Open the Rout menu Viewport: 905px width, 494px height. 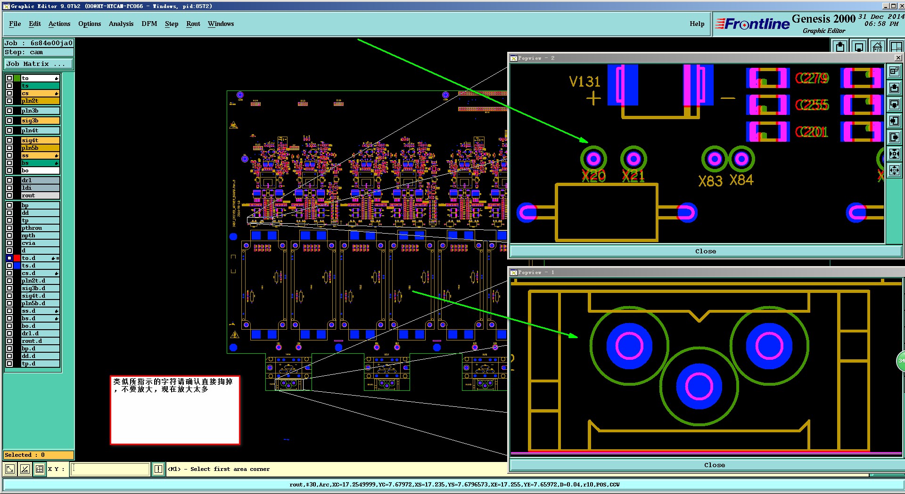point(193,24)
